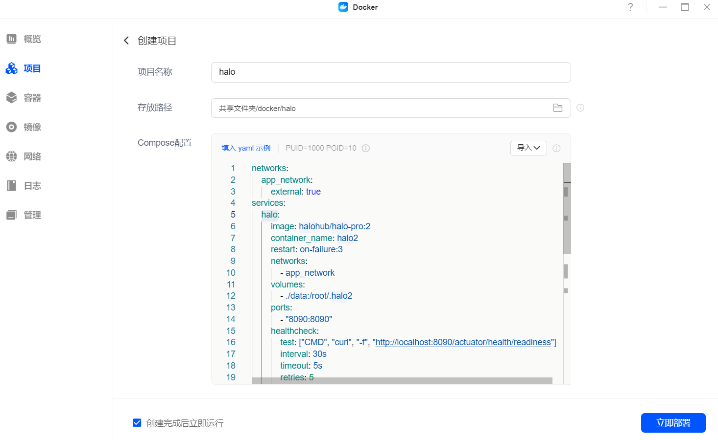718x440 pixels.
Task: Click the project name input field containing halo
Action: (390, 72)
